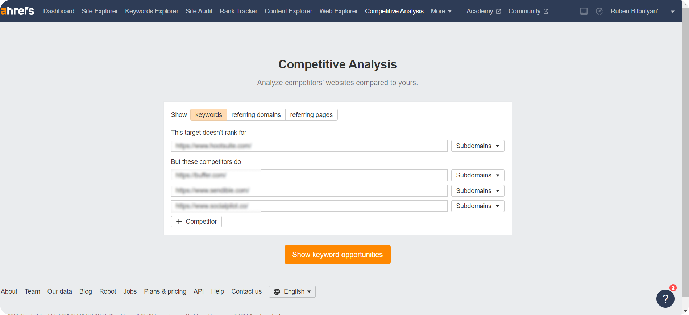Select the referring domains show option
The width and height of the screenshot is (689, 315).
coord(256,115)
